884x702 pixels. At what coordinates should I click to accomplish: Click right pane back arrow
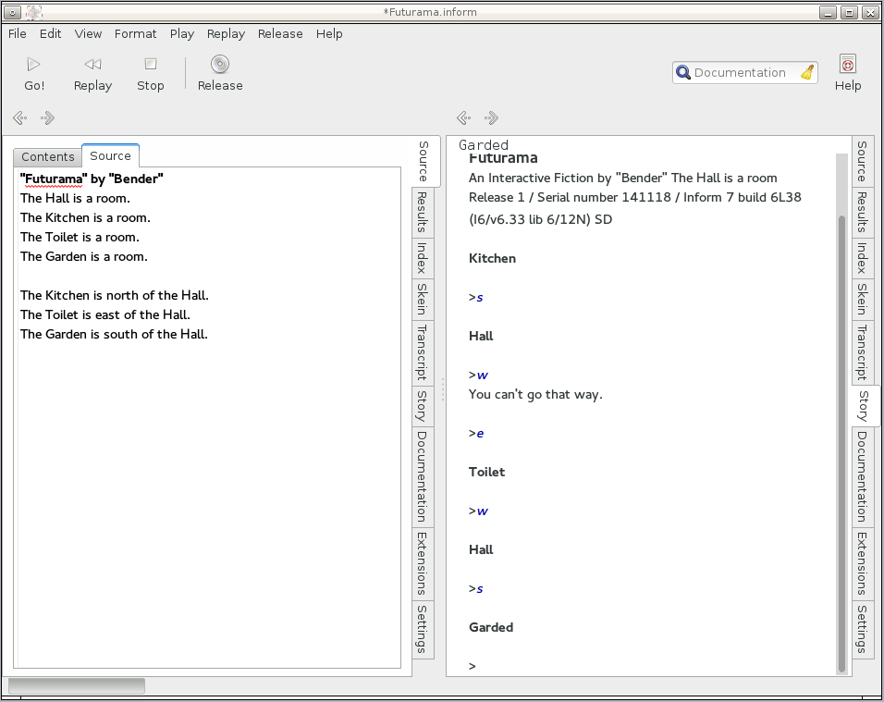(x=463, y=117)
